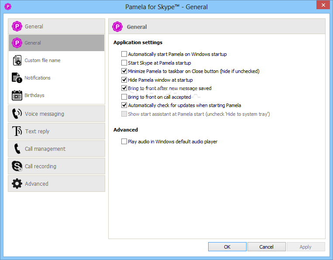
Task: Enable Automatically start Pamela on Windows startup
Action: tap(124, 54)
